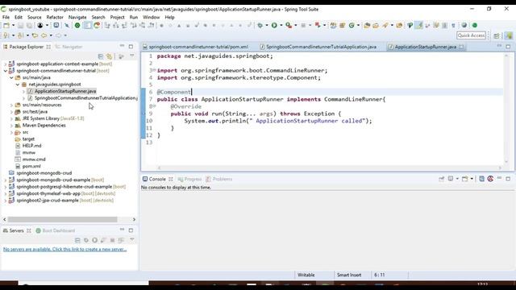Click the Last Edit Location arrow icon
516x290 pixels.
pyautogui.click(x=35, y=35)
